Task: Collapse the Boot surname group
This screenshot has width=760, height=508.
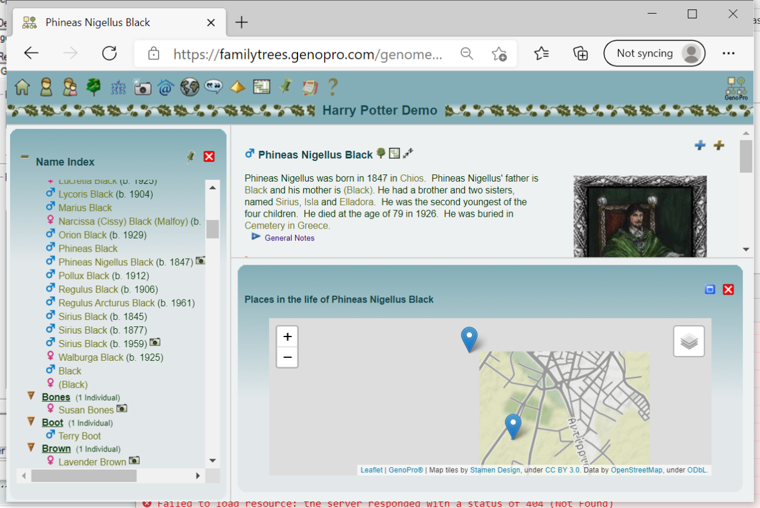Action: [31, 421]
